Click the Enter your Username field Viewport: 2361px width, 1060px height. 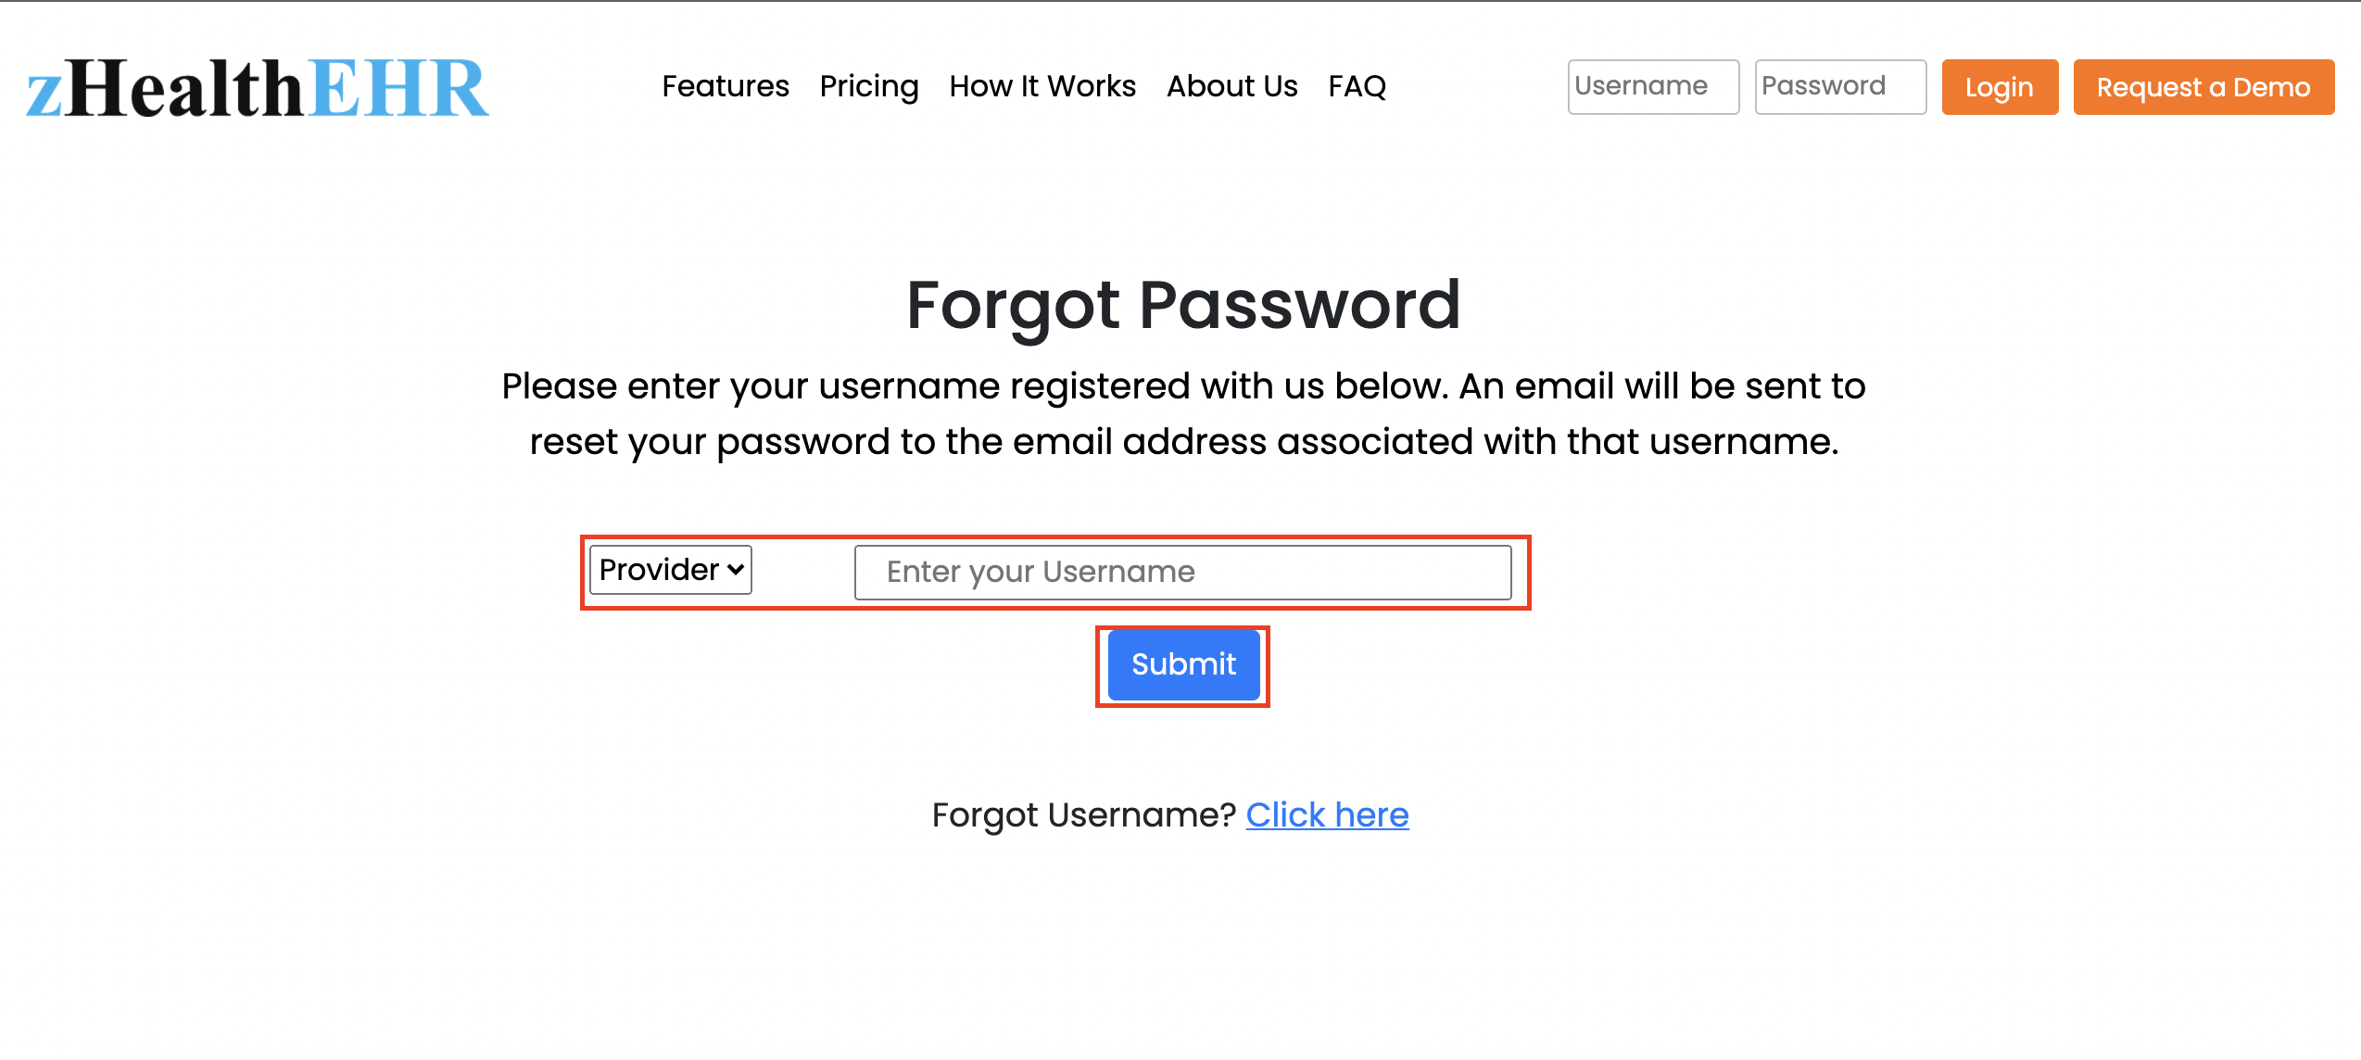point(1181,573)
